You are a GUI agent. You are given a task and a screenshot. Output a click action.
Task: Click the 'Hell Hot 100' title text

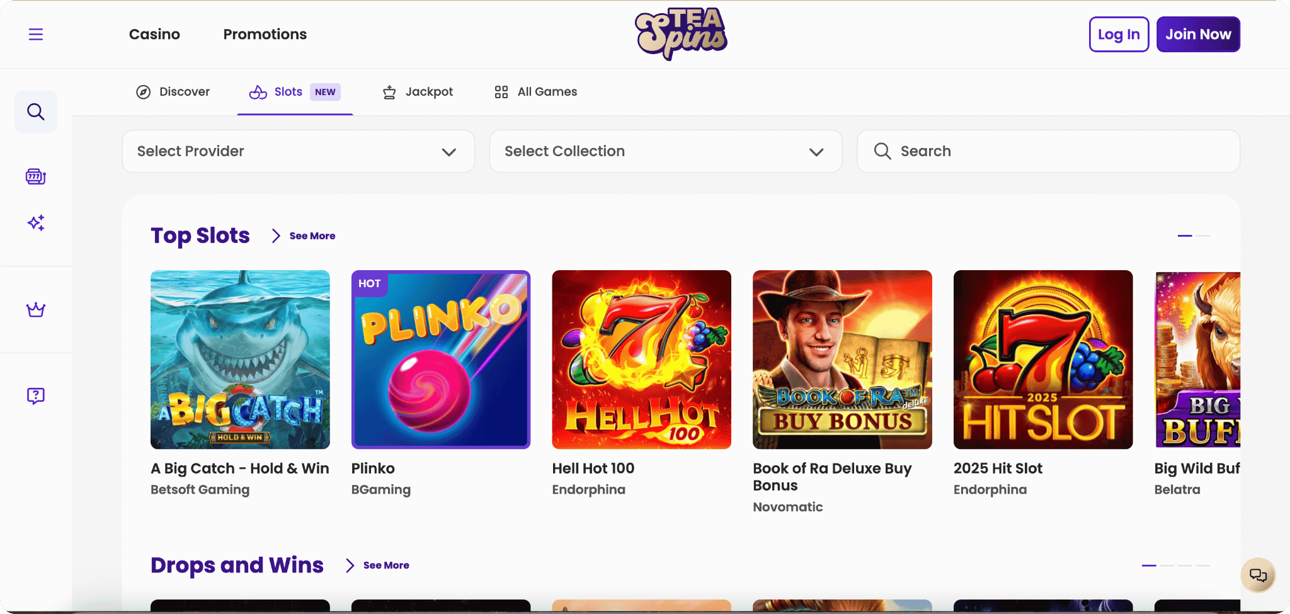click(593, 469)
